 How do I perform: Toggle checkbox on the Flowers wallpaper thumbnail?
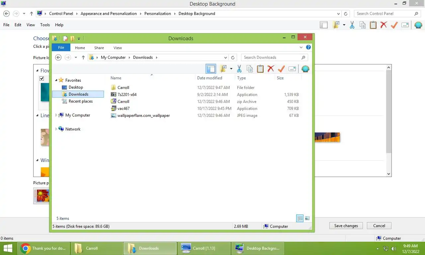[42, 79]
